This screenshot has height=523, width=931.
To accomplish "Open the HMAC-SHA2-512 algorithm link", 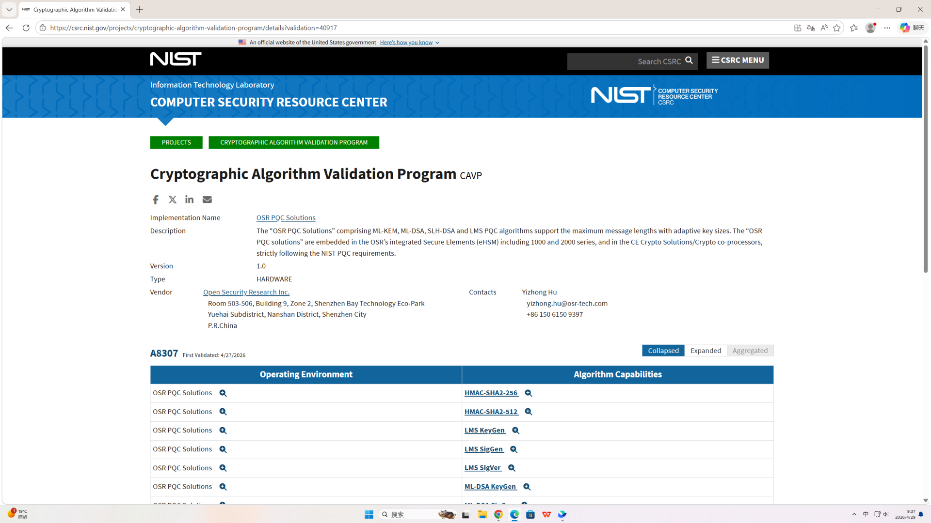I will (491, 412).
